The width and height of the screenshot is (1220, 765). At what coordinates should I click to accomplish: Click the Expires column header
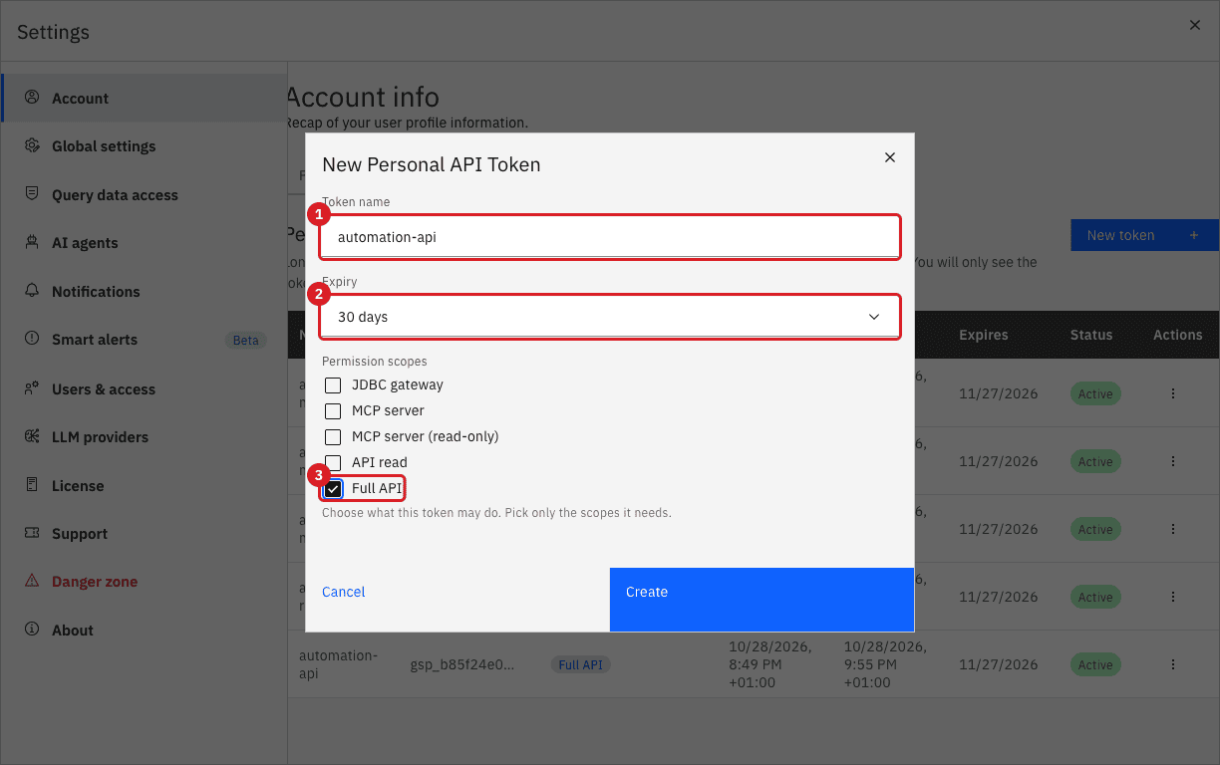point(984,335)
